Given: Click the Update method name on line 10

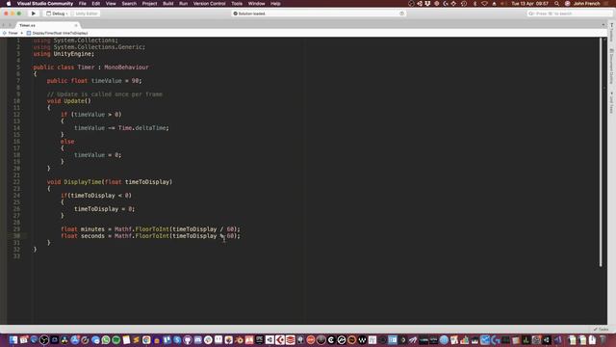Looking at the screenshot, I should tap(74, 101).
